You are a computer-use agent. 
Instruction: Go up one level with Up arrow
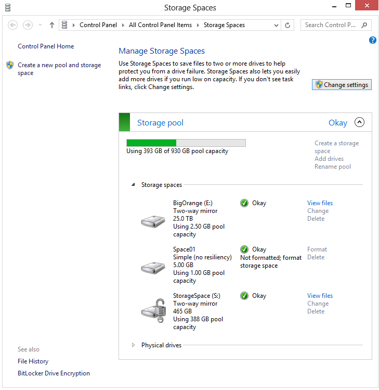tap(51, 25)
